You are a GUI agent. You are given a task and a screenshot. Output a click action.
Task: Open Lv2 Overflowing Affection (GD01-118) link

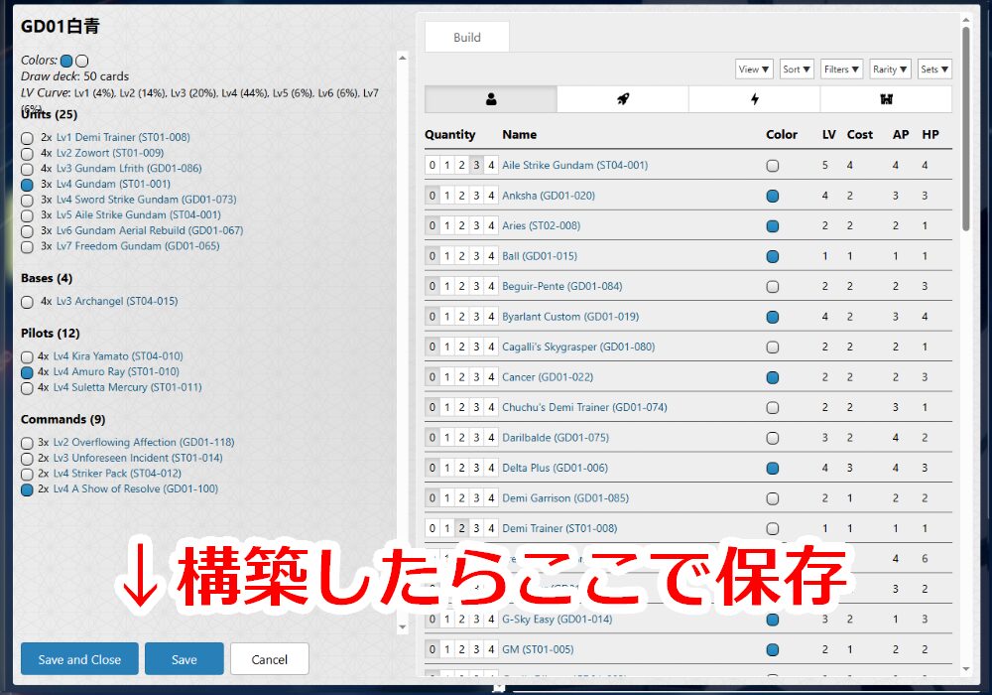coord(144,443)
